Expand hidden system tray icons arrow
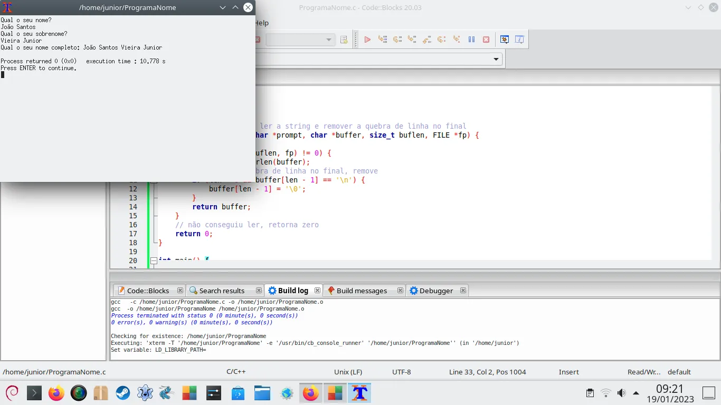Viewport: 721px width, 405px height. click(x=636, y=393)
